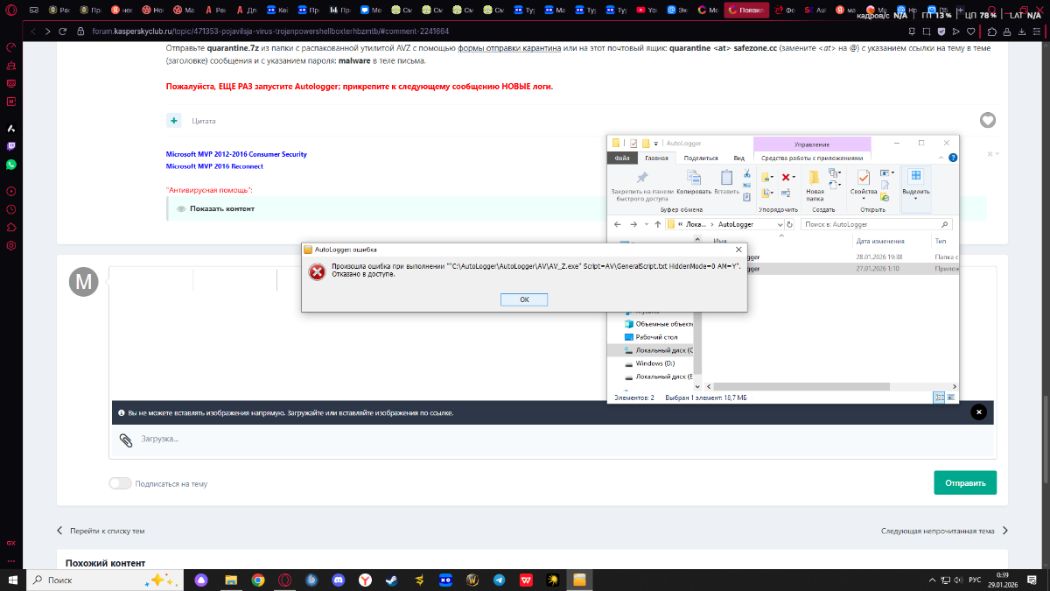Open the Вид tab in Explorer ribbon
The width and height of the screenshot is (1050, 591).
point(738,158)
